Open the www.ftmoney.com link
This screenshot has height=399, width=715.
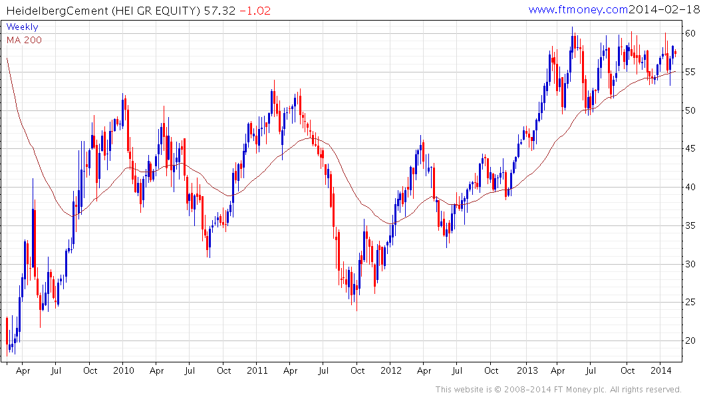click(x=578, y=9)
